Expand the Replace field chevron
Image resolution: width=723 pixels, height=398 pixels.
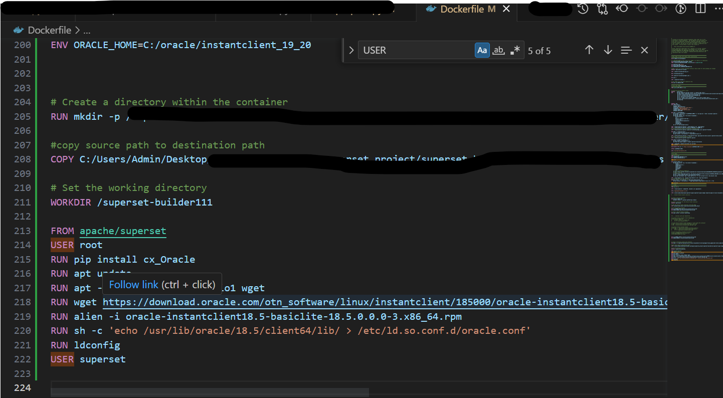(351, 50)
